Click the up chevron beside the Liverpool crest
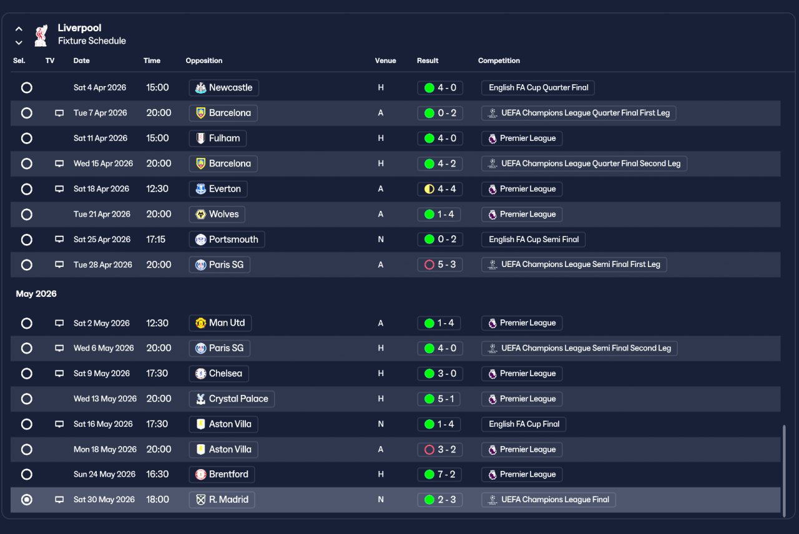 (19, 29)
